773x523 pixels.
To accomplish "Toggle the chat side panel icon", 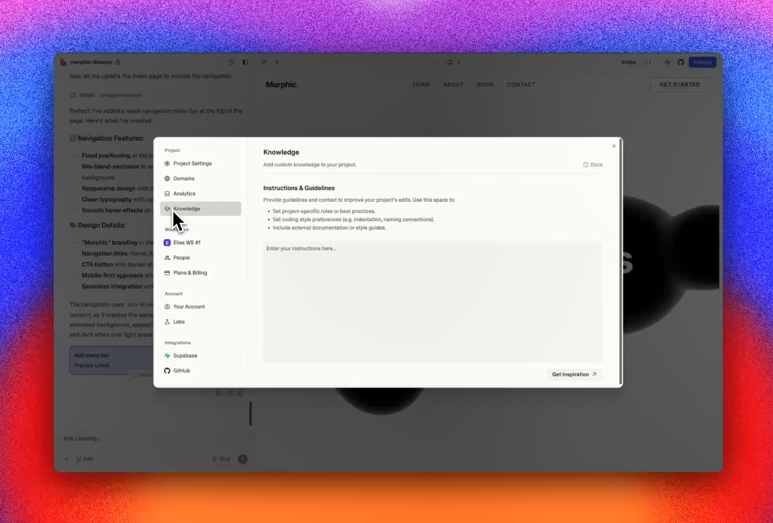I will tap(245, 62).
